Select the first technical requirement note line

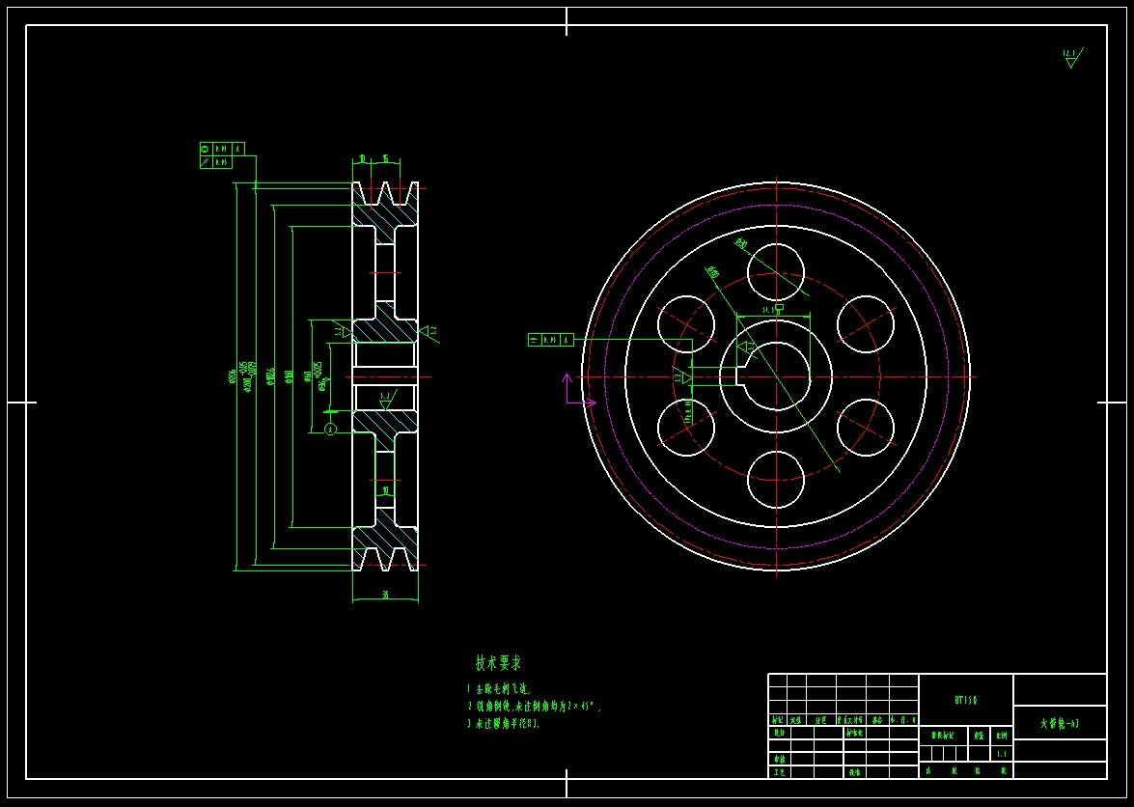(x=500, y=689)
